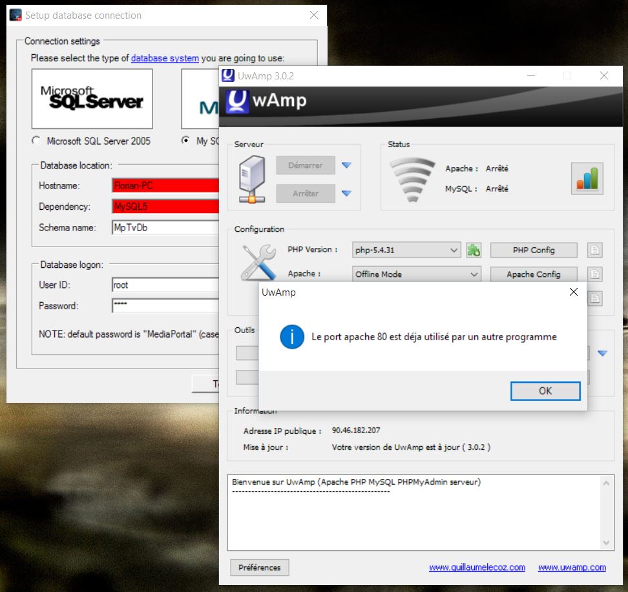Select the MySQL radio button option
628x592 pixels.
click(185, 141)
